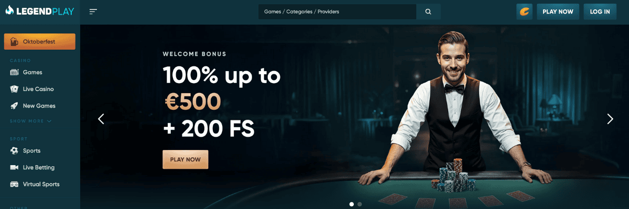Click the Games slot machine icon

click(x=14, y=72)
